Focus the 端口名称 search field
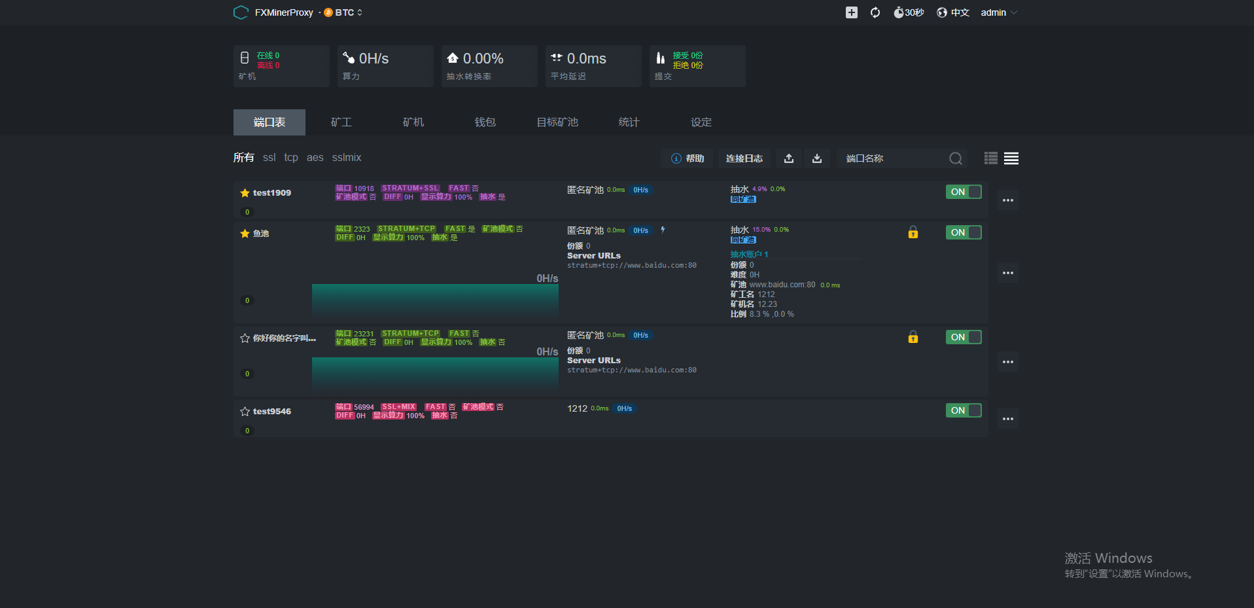The image size is (1254, 608). click(893, 158)
